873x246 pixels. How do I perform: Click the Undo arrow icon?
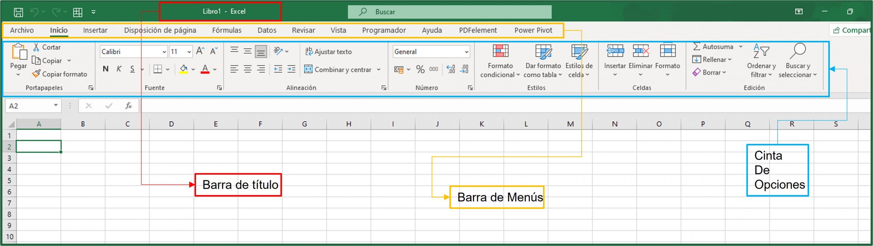pos(34,12)
